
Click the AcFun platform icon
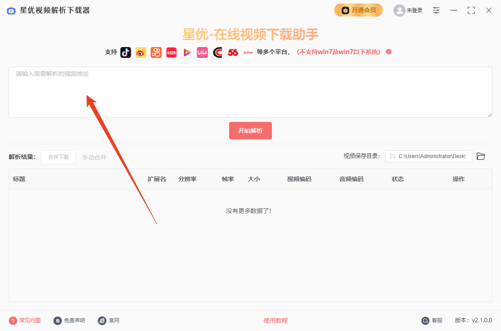tap(248, 52)
